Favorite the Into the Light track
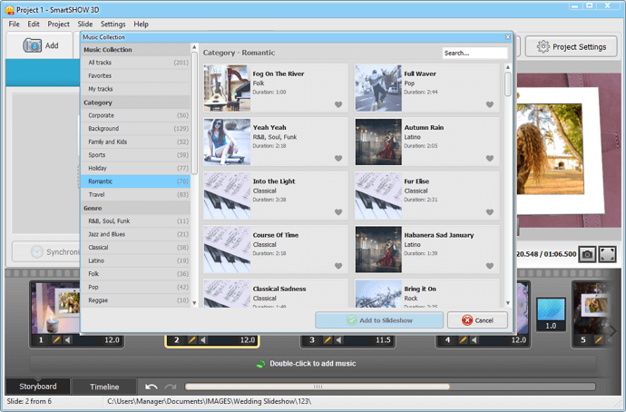Viewport: 626px width, 412px height. pyautogui.click(x=338, y=212)
